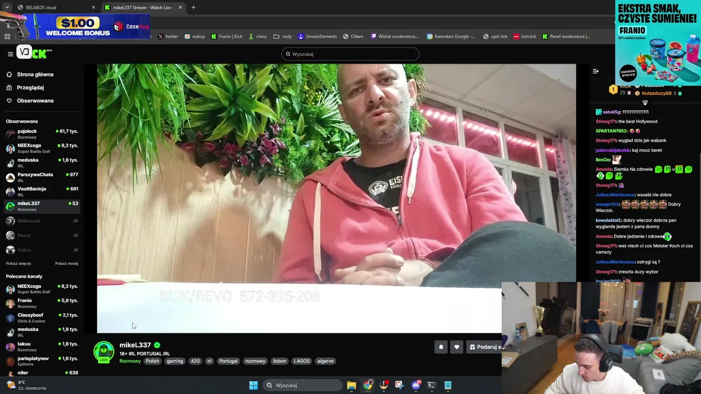
Task: Switch to BELABOX cloud browser tab
Action: 55,8
